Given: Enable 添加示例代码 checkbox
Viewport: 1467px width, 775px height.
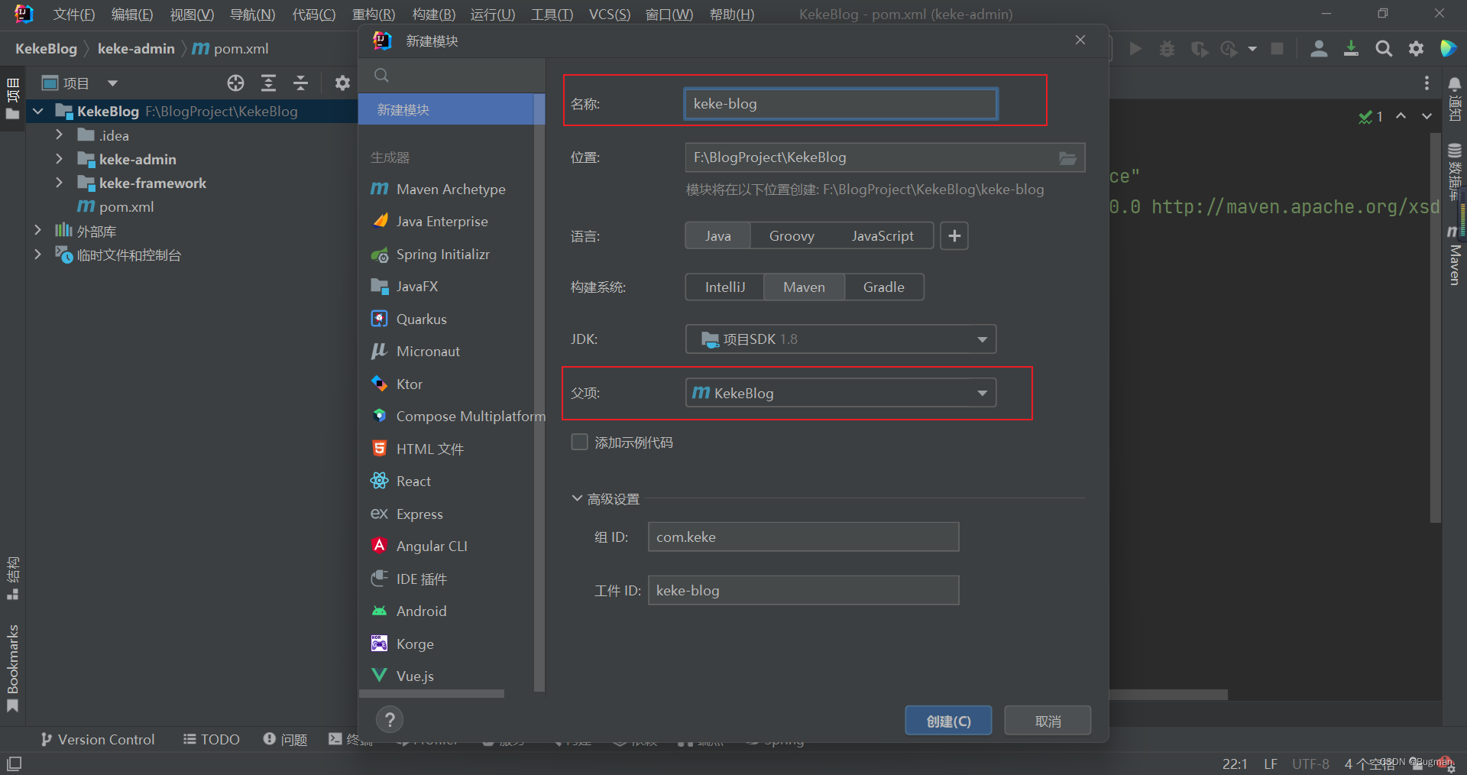Looking at the screenshot, I should [580, 443].
